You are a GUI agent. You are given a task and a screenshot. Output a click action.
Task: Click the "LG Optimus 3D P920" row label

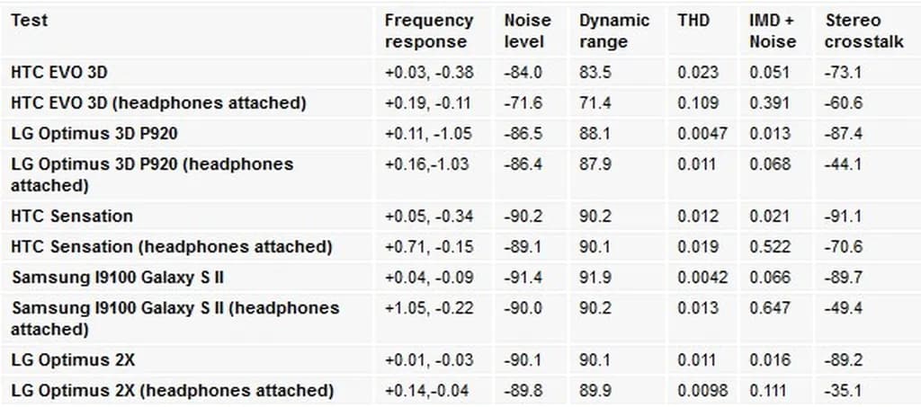tap(94, 134)
